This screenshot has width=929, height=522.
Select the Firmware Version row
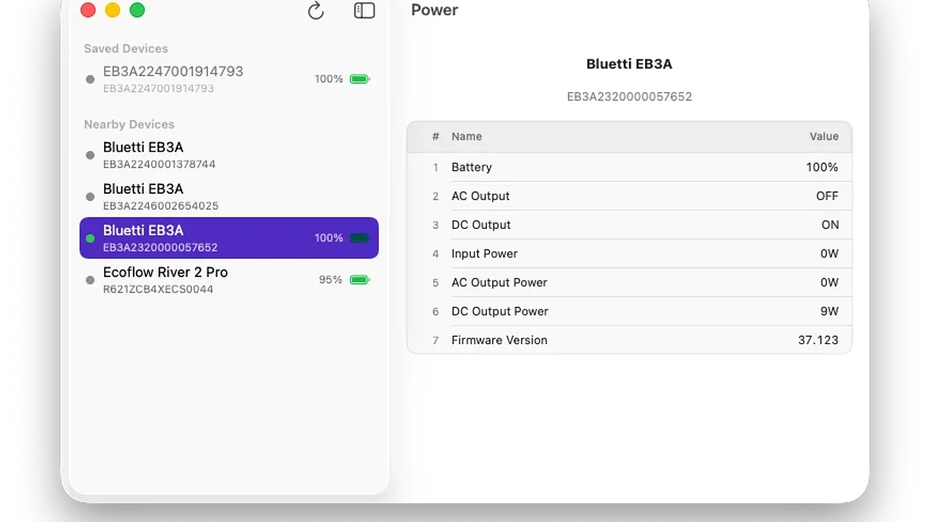tap(629, 340)
